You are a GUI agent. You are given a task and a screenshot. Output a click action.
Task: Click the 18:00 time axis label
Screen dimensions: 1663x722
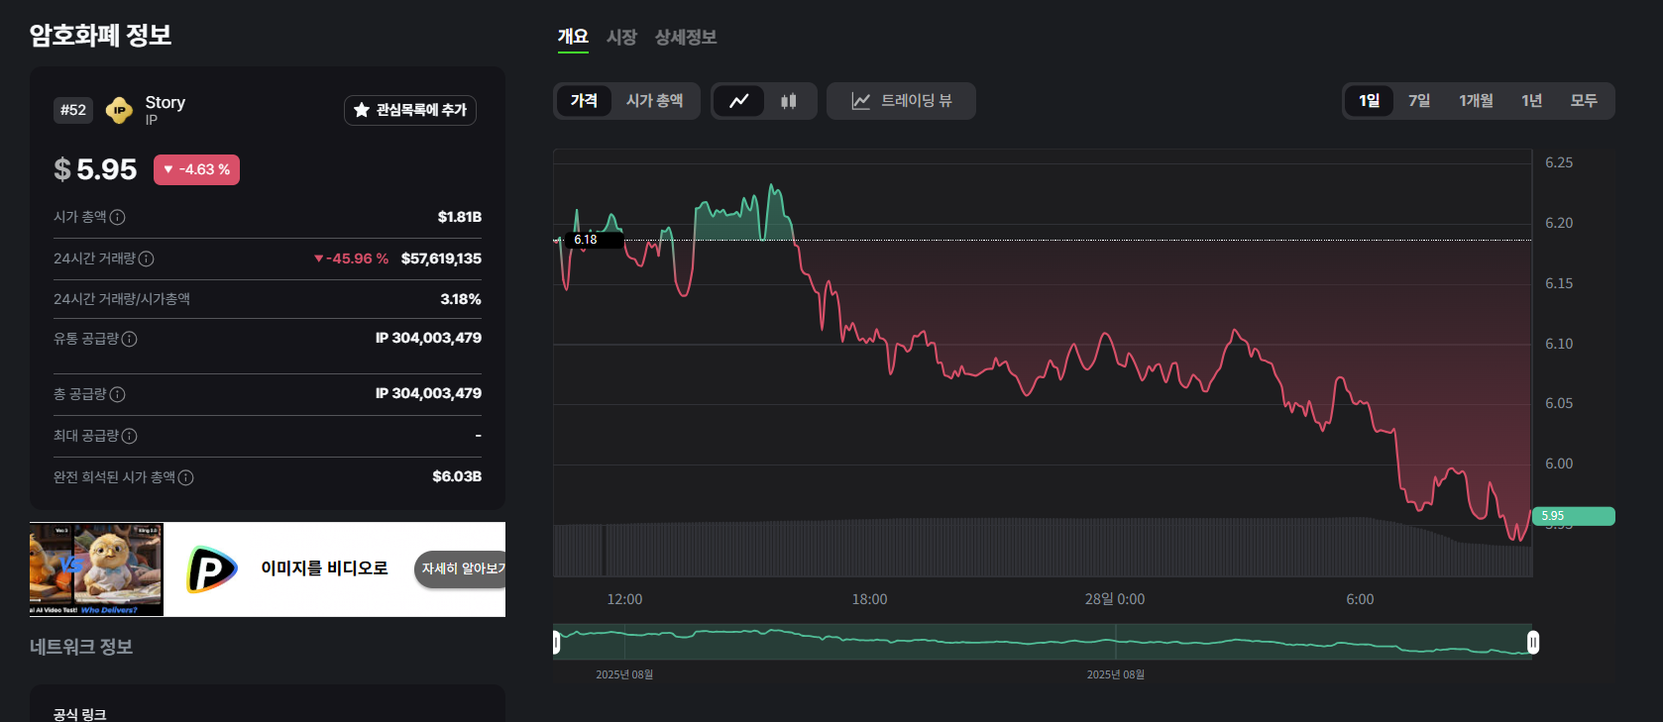(x=869, y=599)
